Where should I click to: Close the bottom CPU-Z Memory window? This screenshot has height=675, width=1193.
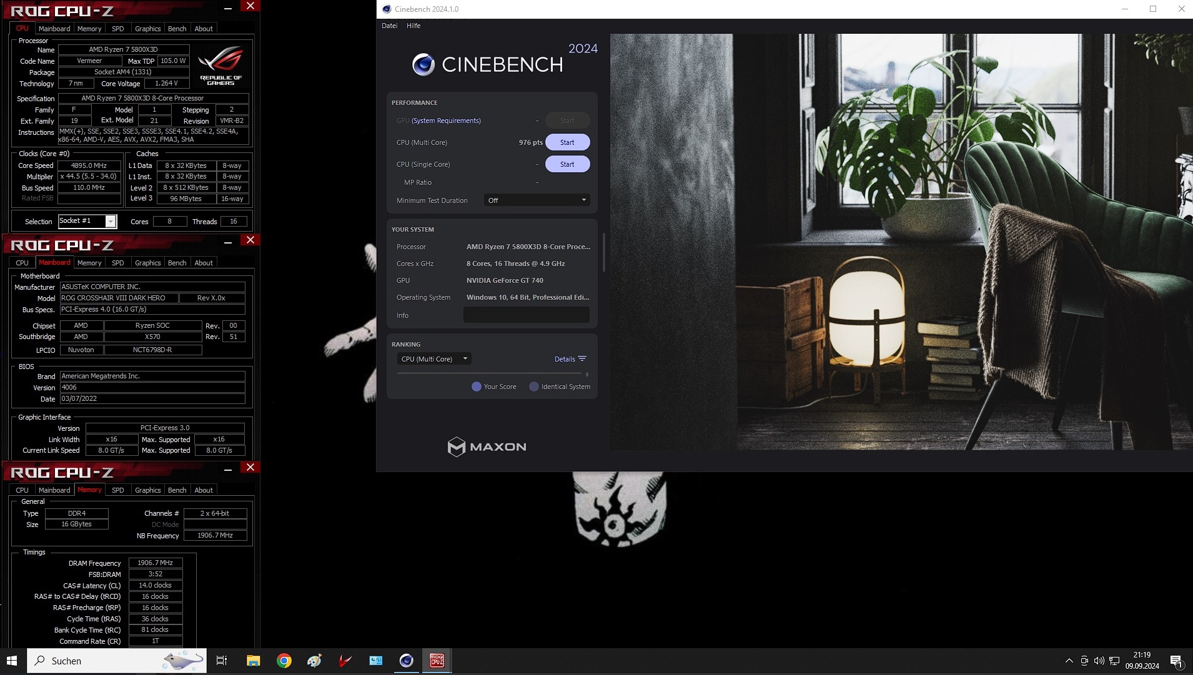(250, 468)
